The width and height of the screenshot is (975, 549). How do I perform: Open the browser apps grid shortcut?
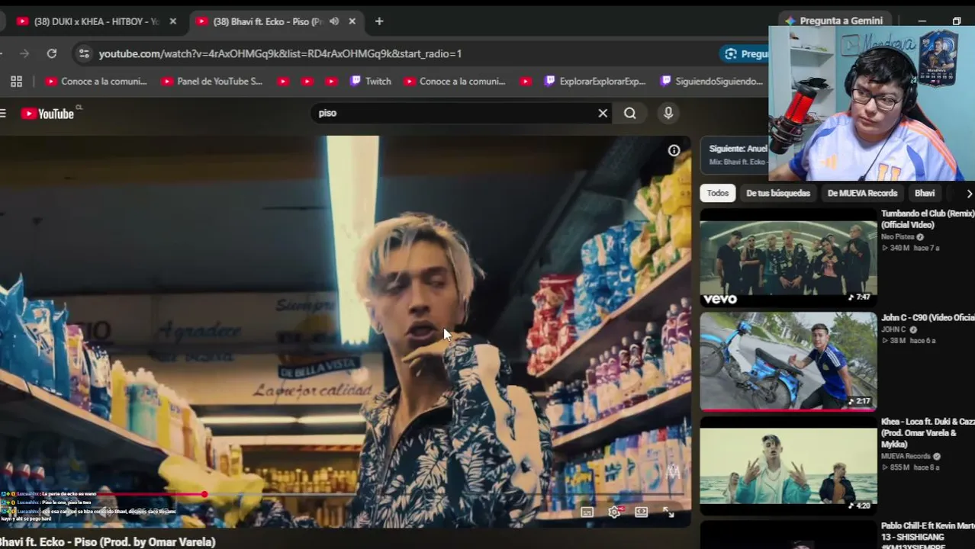coord(16,82)
